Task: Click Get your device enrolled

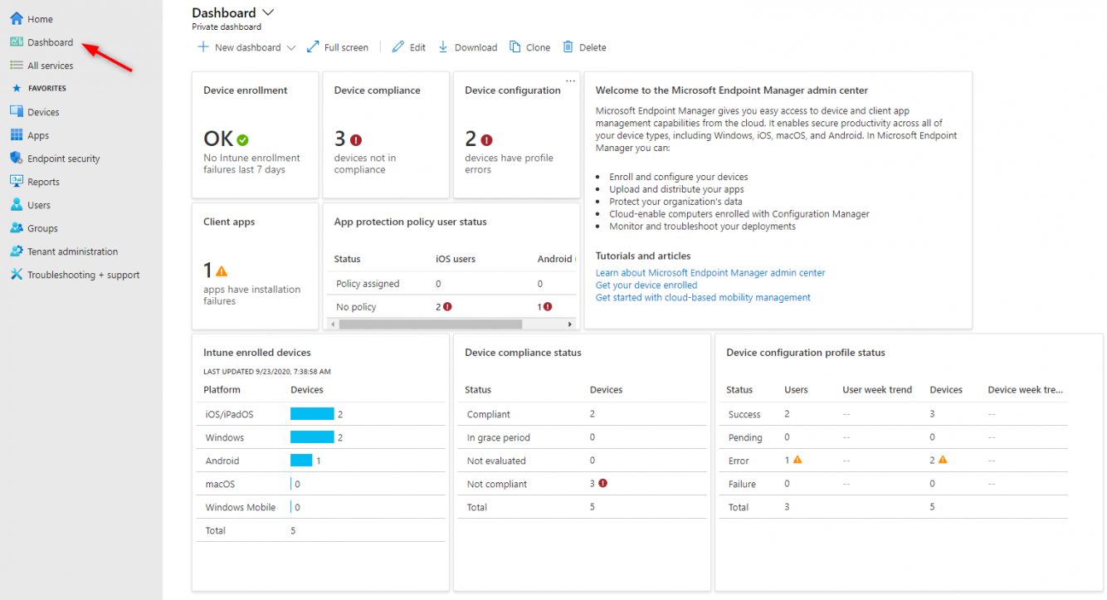Action: click(646, 285)
